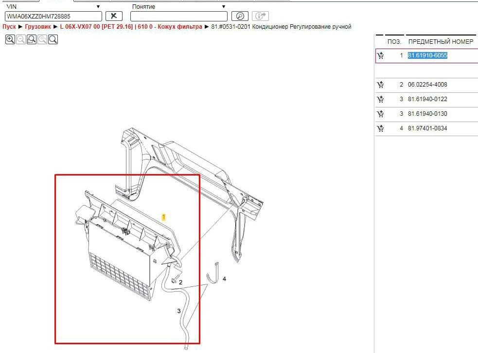The image size is (478, 353).
Task: Clear the VIN field with X button
Action: click(114, 16)
